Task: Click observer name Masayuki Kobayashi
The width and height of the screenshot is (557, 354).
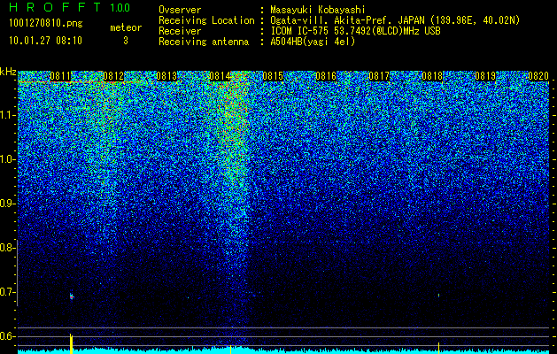Action: click(318, 10)
